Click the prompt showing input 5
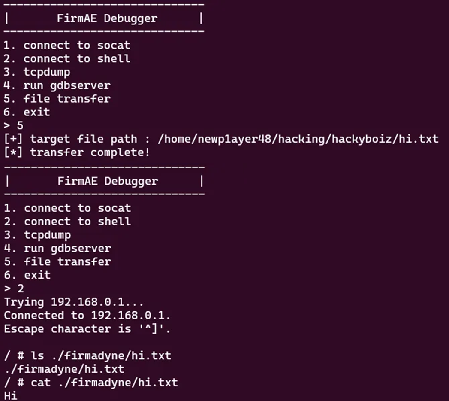The image size is (449, 401). (13, 125)
